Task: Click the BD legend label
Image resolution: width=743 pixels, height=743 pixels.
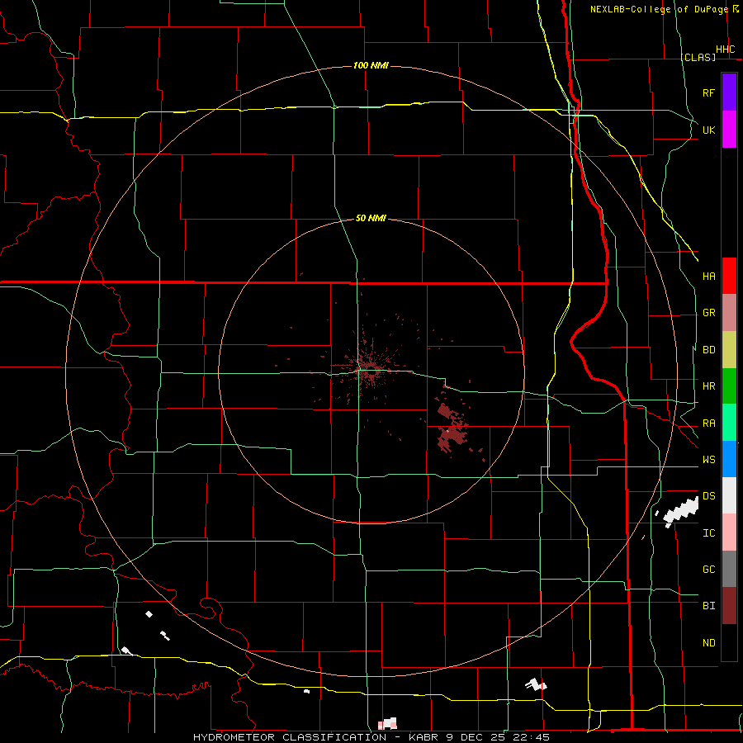Action: [708, 350]
